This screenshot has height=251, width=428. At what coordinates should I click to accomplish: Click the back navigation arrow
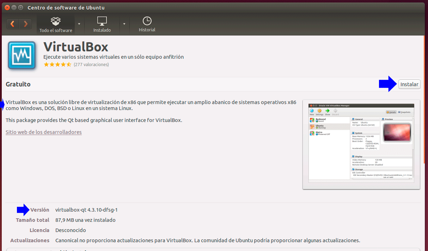point(13,24)
